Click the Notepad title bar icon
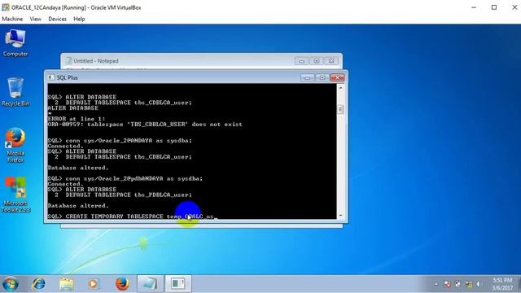 click(68, 61)
